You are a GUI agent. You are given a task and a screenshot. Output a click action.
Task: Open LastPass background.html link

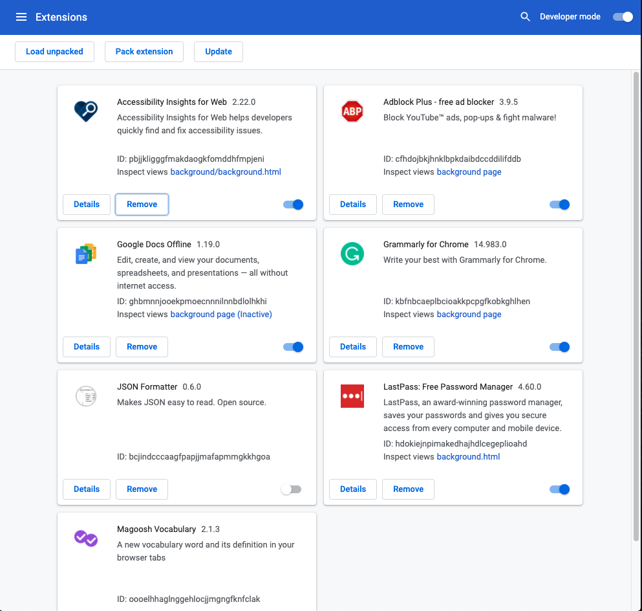click(468, 457)
